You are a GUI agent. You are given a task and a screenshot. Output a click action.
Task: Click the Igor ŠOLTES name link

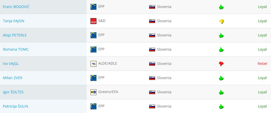coord(13,92)
